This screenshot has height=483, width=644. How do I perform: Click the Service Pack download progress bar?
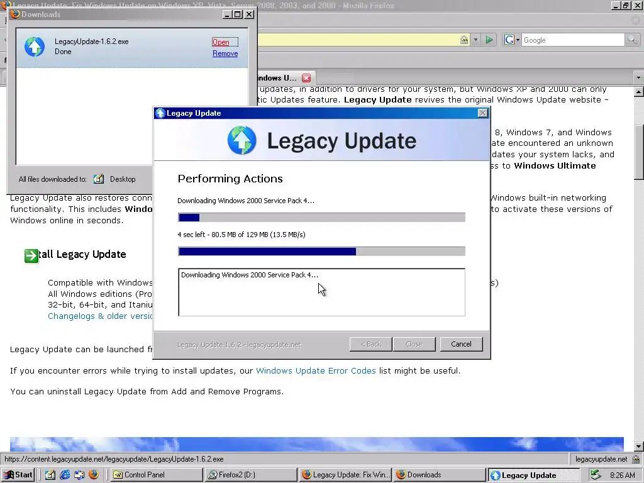click(x=321, y=252)
